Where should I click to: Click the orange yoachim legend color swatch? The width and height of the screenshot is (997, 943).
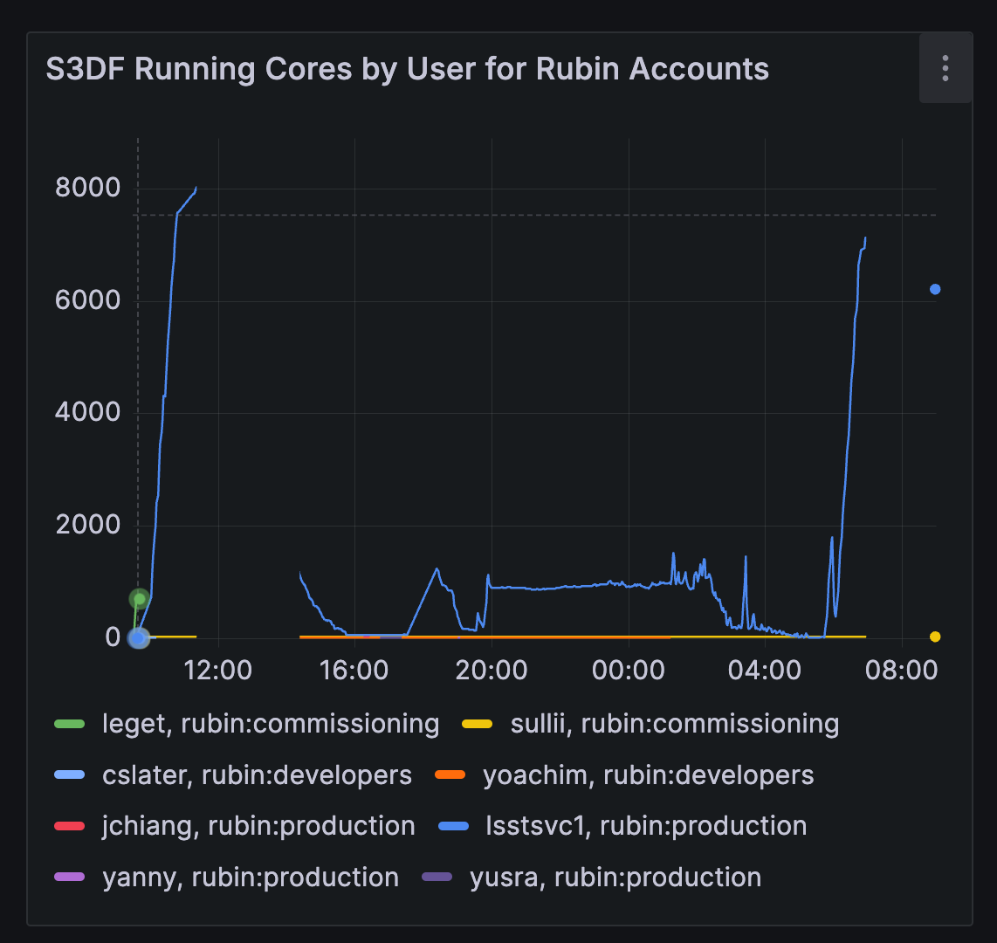point(450,774)
